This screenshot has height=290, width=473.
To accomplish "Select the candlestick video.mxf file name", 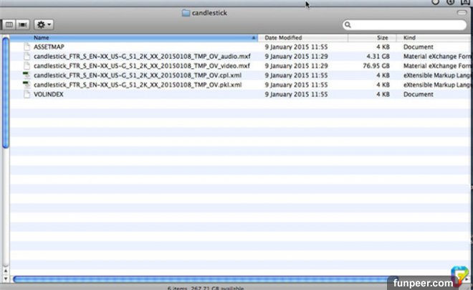I will [x=141, y=65].
